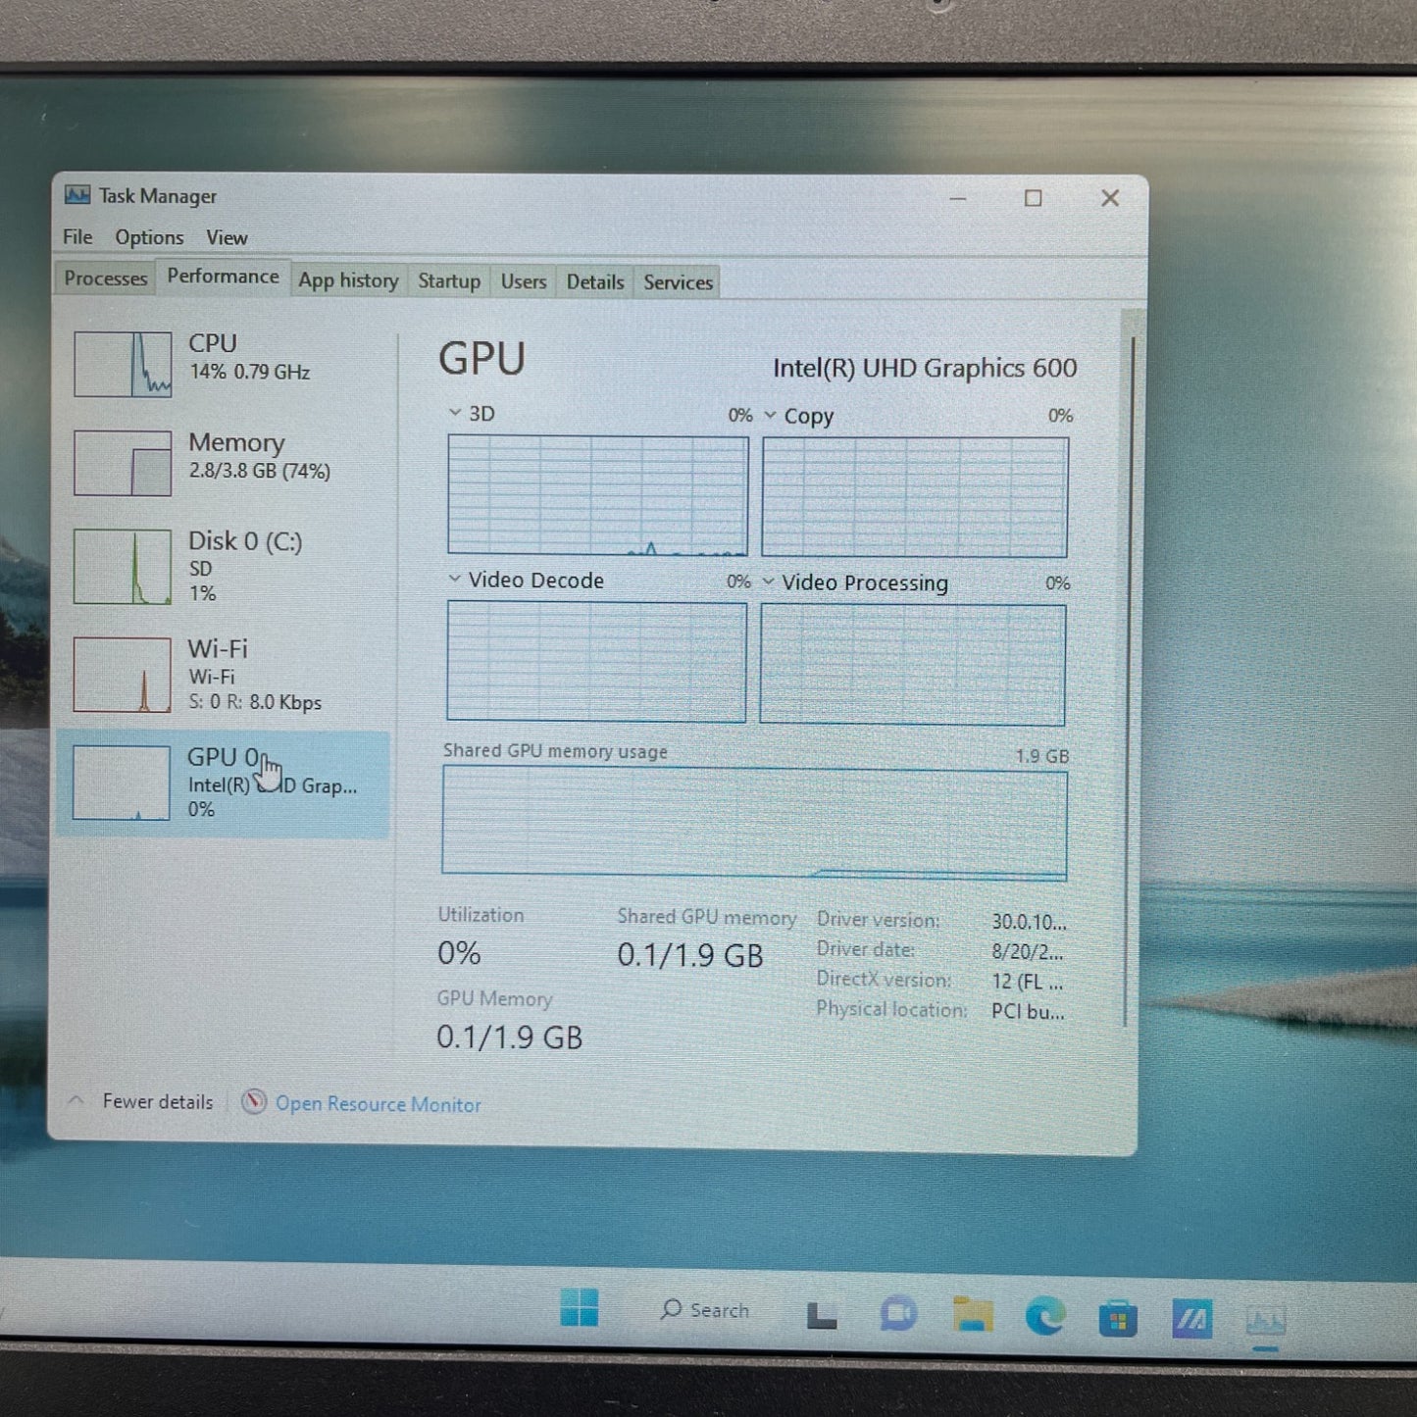Click the CPU 14% 0.79 GHz text
Viewport: 1417px width, 1417px height.
(250, 372)
